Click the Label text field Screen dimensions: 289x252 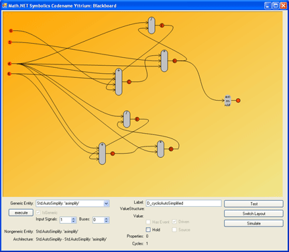(x=184, y=203)
